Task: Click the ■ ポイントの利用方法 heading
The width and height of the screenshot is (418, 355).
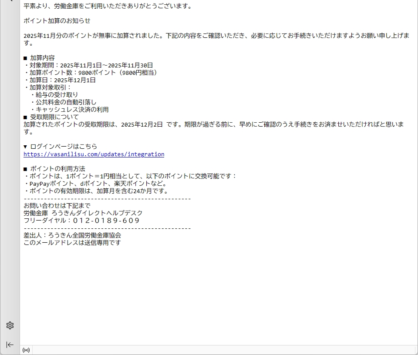Action: [54, 169]
